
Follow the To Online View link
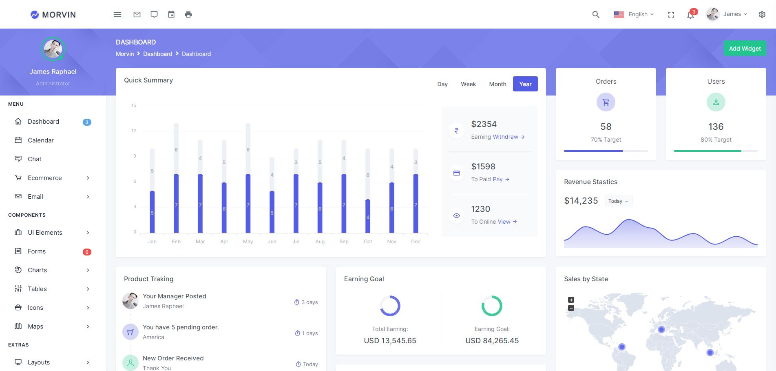507,222
